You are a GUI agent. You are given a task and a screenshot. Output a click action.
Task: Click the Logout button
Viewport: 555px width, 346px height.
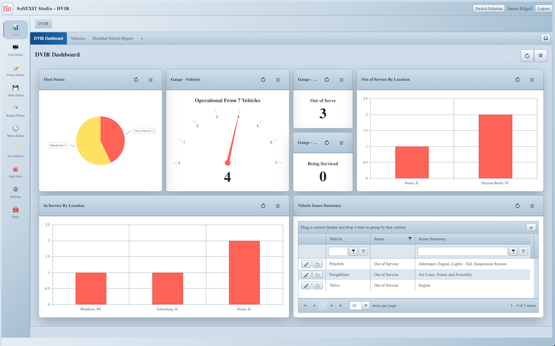coord(543,8)
